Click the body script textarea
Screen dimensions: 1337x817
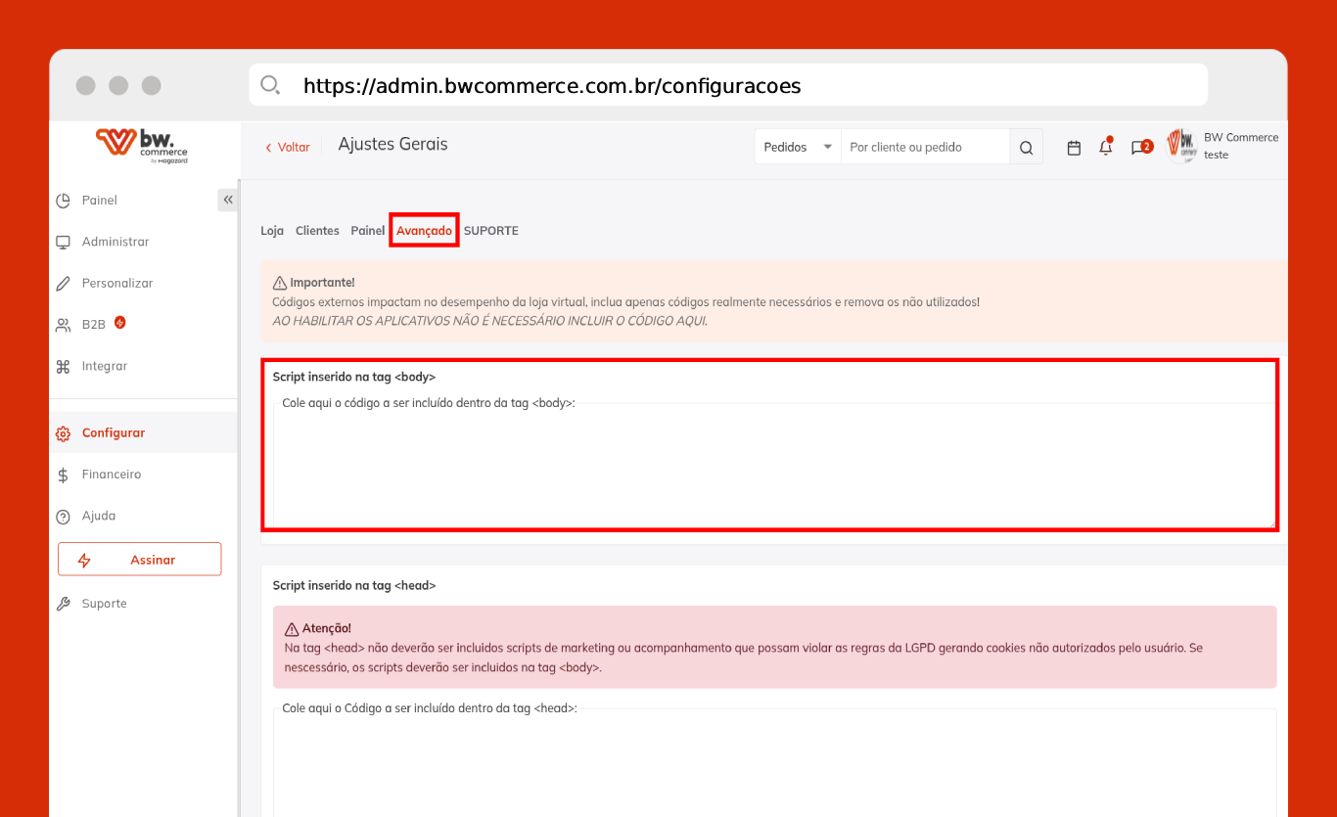tap(773, 465)
